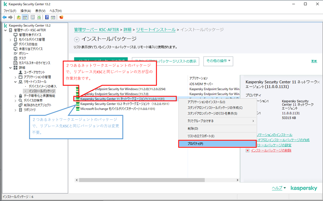323x201 pixels.
Task: Click the 管理サーバー KSC-AFTER breadcrumb link
Action: click(x=97, y=29)
